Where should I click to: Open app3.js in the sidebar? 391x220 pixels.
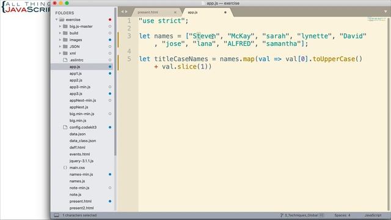coord(76,94)
